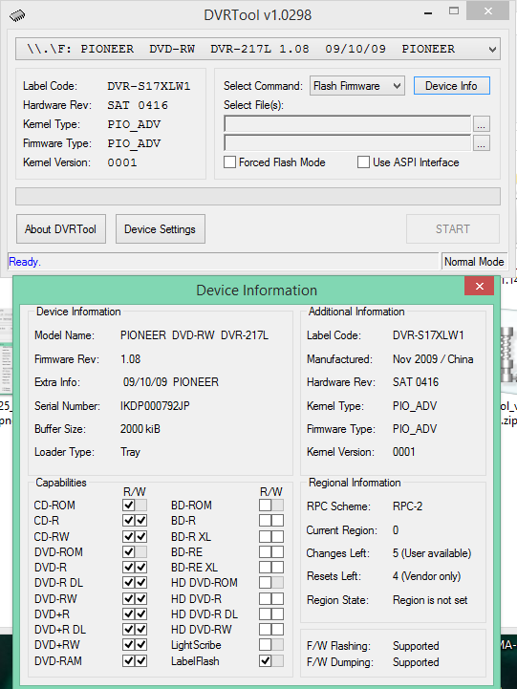
Task: Click the Tray loader type value
Action: [131, 452]
